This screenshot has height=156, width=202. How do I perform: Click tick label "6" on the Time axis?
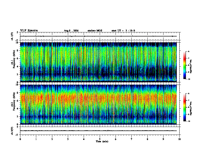point(116,139)
